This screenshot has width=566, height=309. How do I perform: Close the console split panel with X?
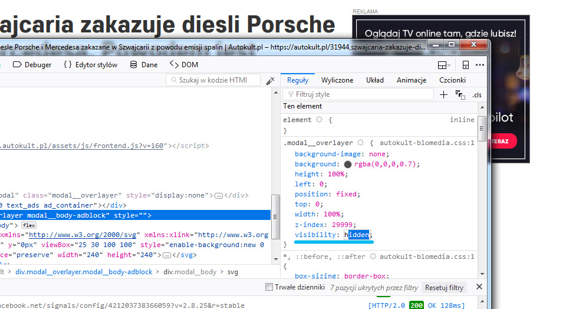[479, 287]
